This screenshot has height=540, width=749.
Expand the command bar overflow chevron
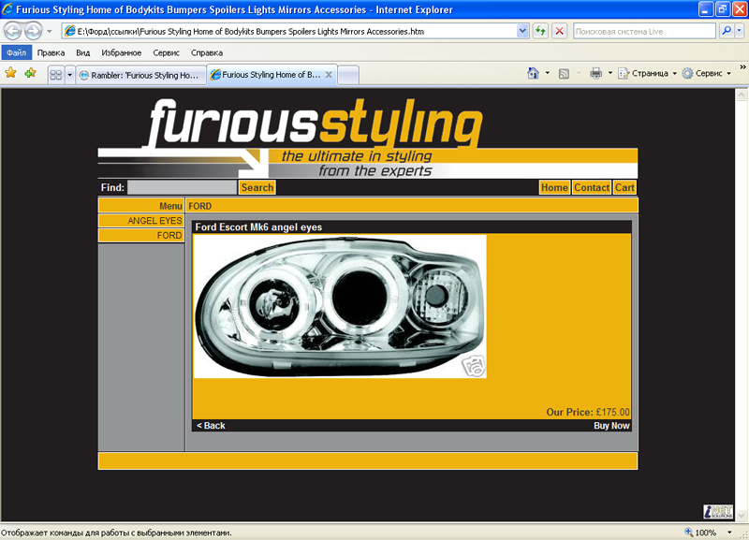point(742,66)
